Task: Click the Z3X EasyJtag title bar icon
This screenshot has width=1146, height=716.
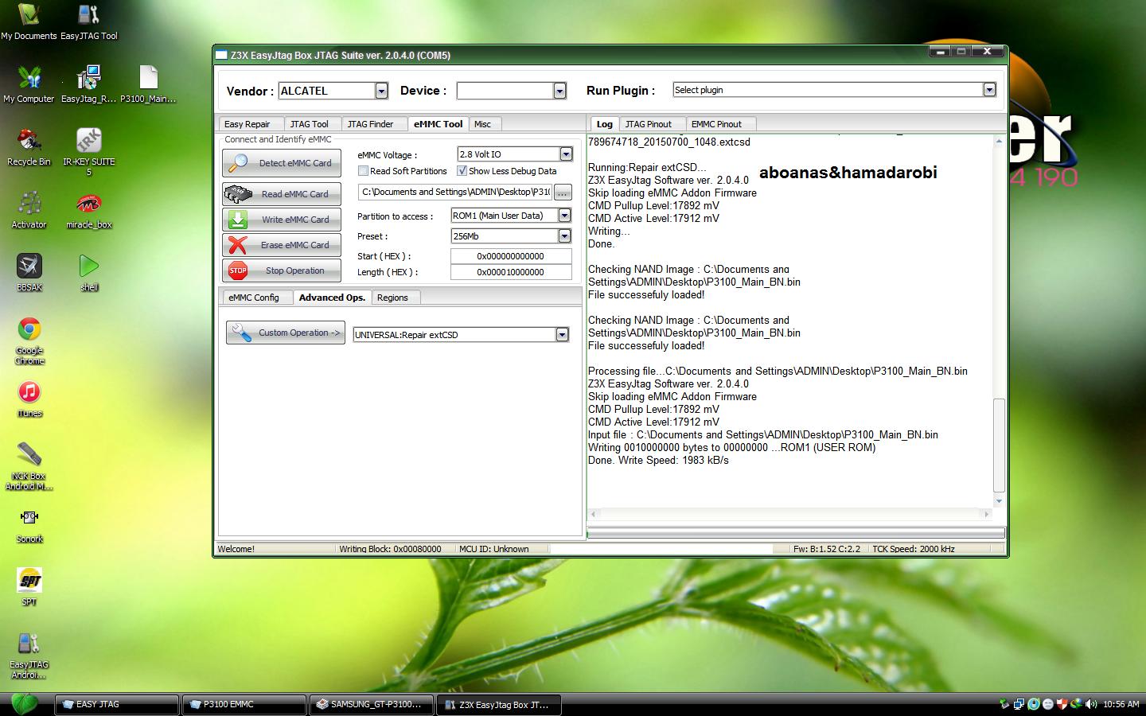Action: pyautogui.click(x=221, y=55)
